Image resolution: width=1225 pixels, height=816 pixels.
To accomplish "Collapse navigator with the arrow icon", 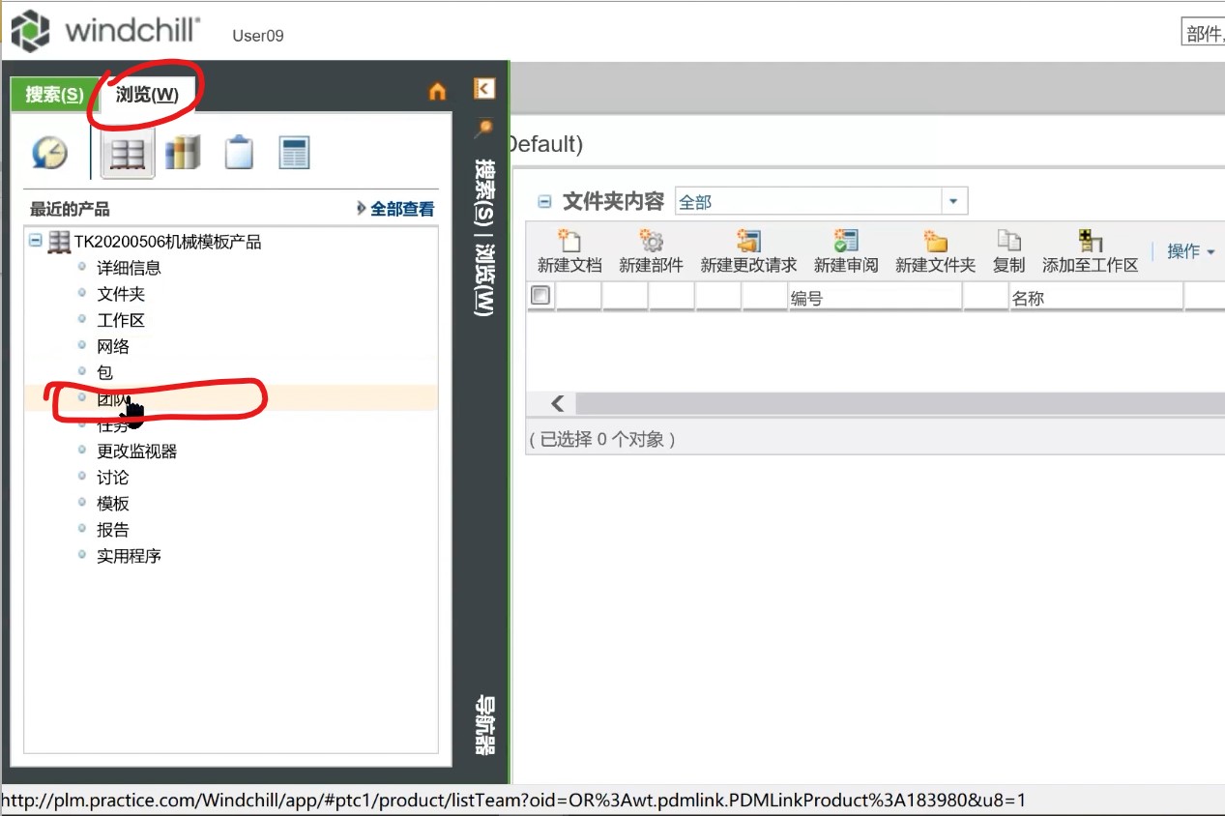I will [x=484, y=89].
